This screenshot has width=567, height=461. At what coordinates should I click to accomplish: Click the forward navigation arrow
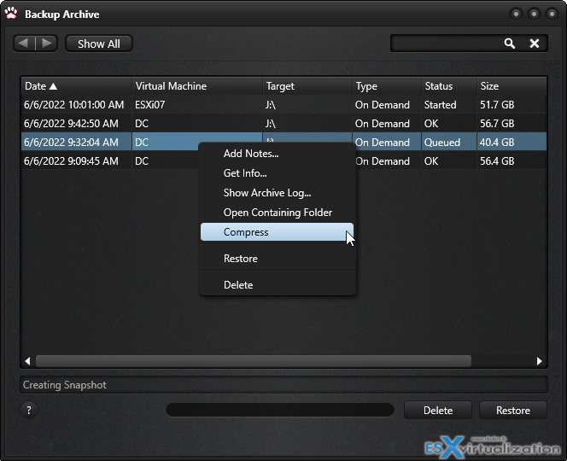click(x=47, y=44)
